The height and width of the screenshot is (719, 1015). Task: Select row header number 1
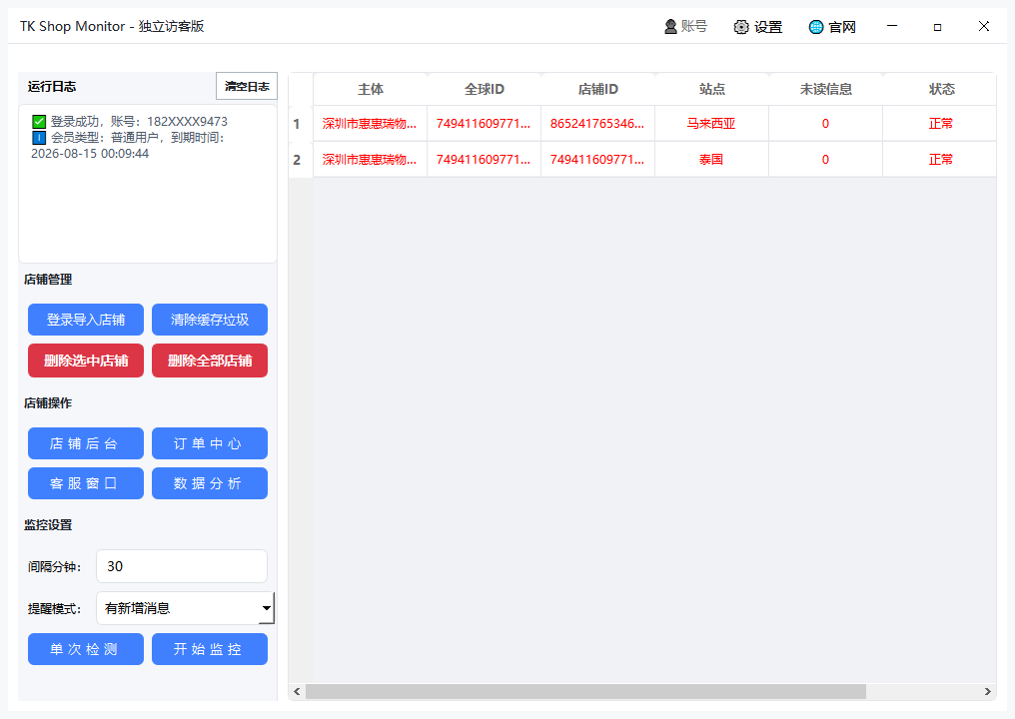pyautogui.click(x=301, y=124)
